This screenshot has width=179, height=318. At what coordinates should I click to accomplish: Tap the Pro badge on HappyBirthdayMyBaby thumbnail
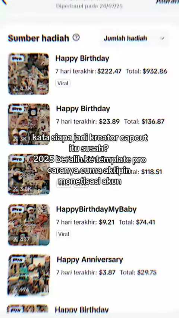18,210
